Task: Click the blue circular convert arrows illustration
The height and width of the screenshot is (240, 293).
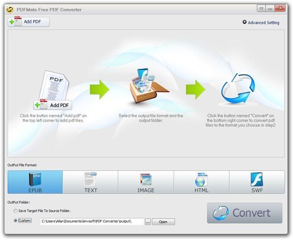Action: [238, 89]
